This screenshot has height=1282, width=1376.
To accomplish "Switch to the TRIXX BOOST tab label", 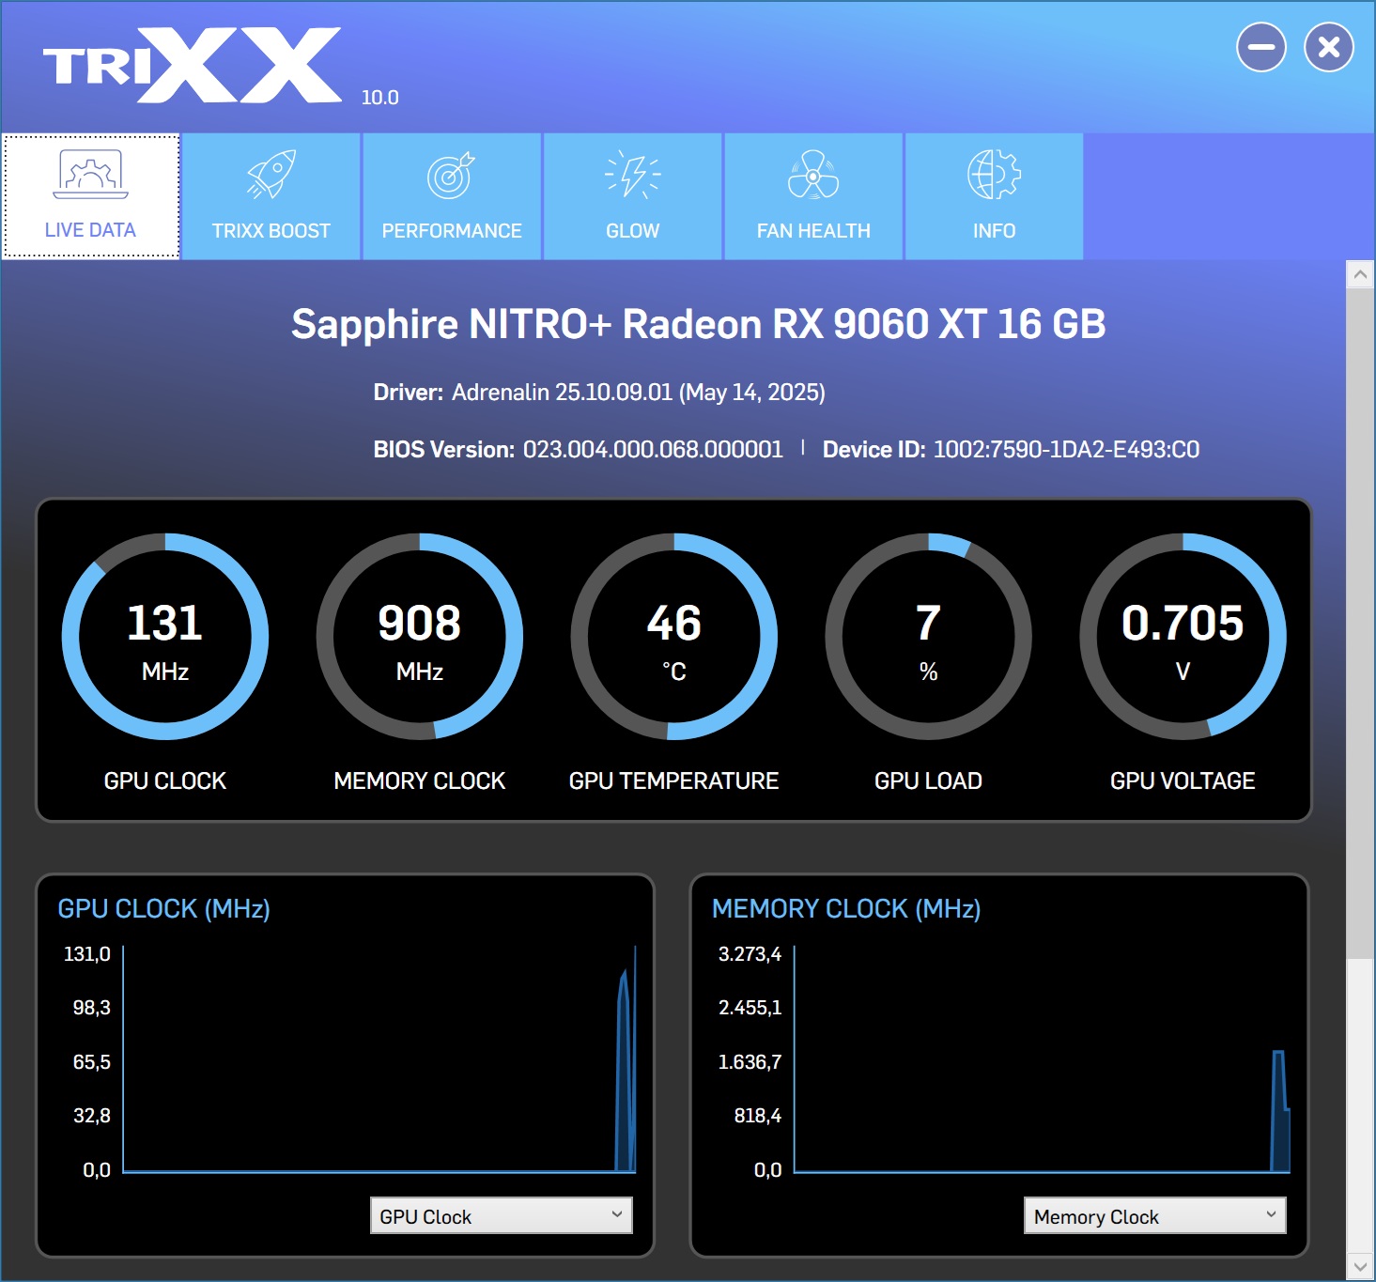I will pyautogui.click(x=271, y=231).
